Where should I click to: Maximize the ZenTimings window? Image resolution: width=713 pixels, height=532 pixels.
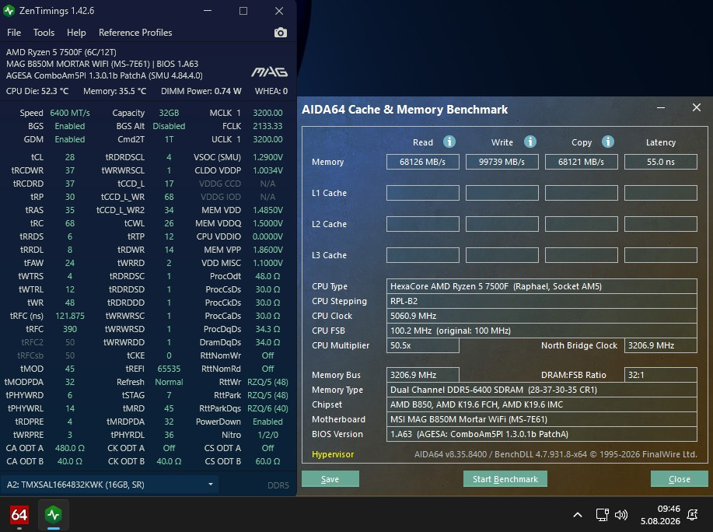tap(243, 11)
